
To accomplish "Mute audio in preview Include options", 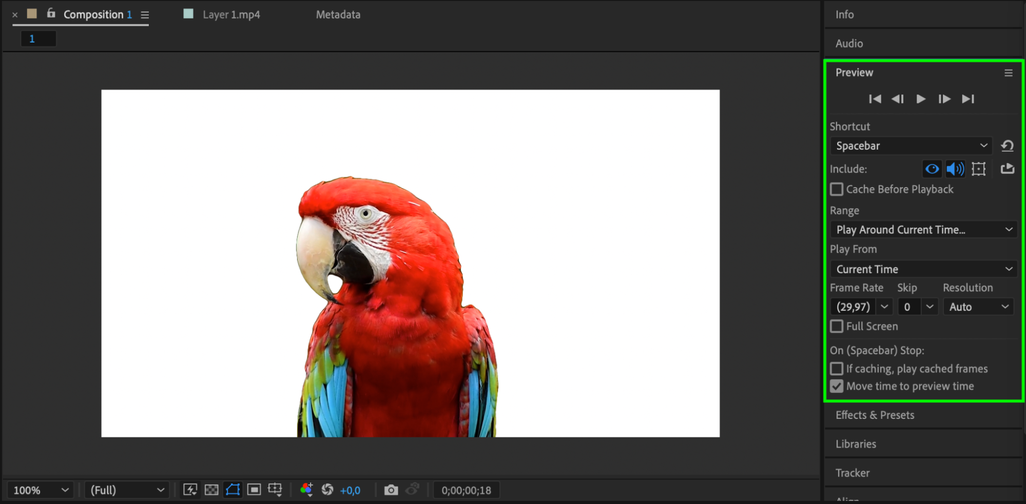I will 955,169.
